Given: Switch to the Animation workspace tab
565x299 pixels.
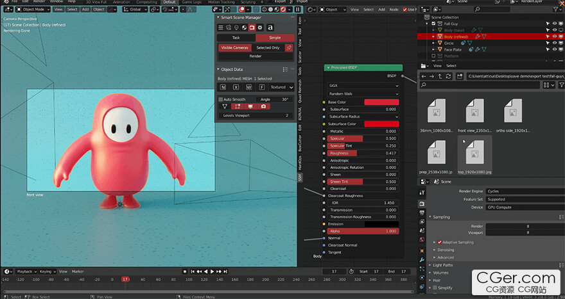Looking at the screenshot, I should [121, 2].
